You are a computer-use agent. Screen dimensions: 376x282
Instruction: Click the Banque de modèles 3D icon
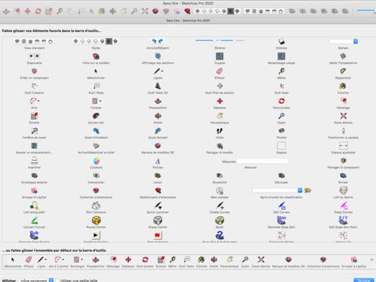click(157, 146)
